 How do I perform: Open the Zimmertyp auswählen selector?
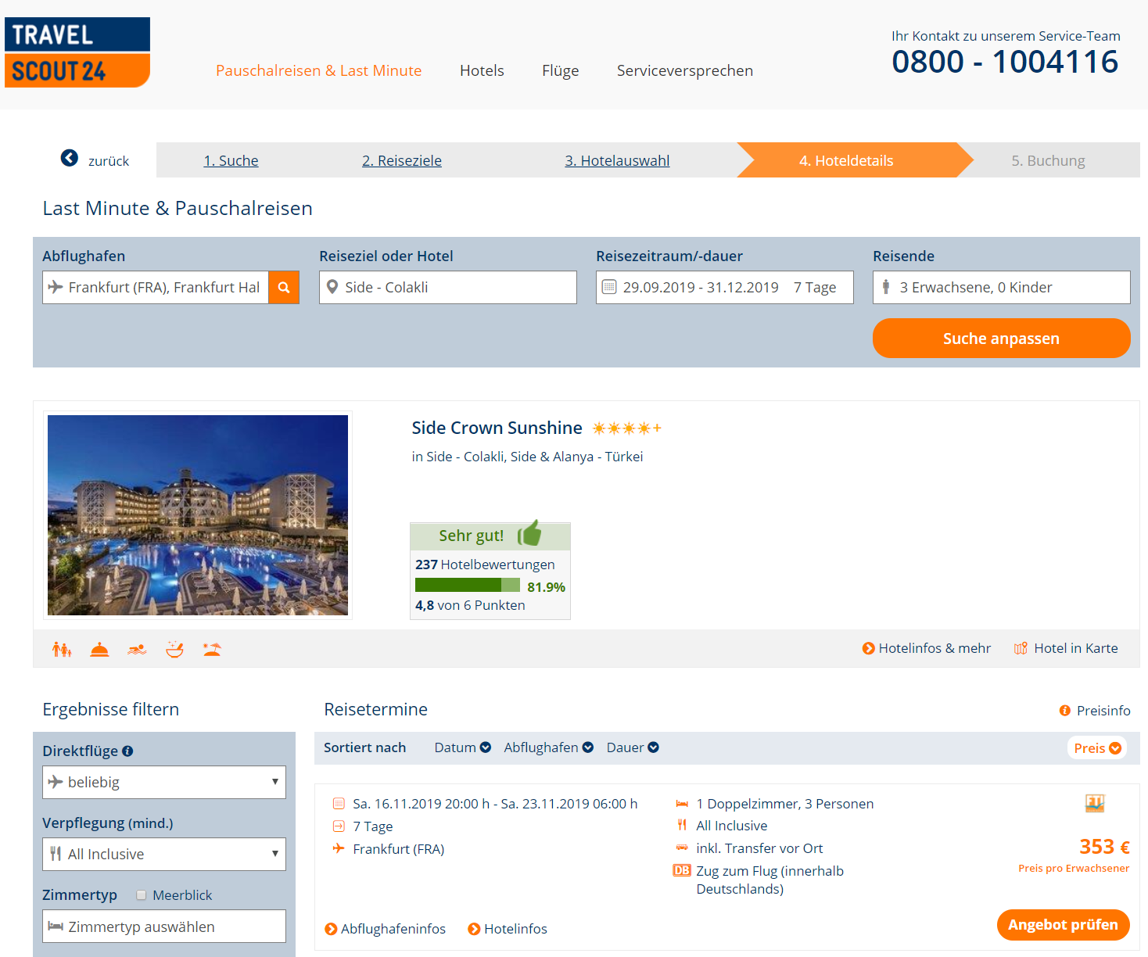(164, 927)
